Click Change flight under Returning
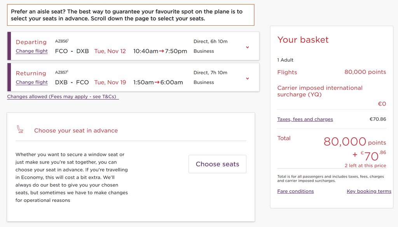Screen dimensions: 398x227 pos(32,82)
